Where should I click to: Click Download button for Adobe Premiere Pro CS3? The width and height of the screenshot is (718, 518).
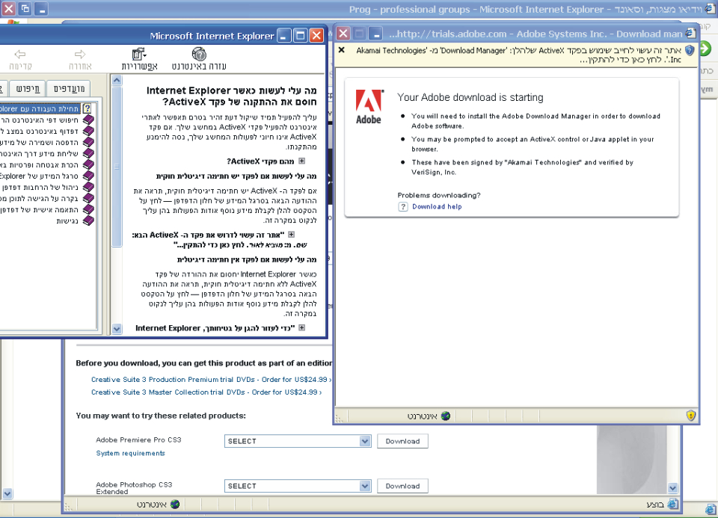click(402, 441)
